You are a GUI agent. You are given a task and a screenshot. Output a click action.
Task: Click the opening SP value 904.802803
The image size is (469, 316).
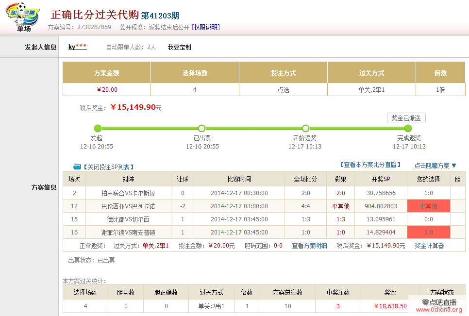pos(381,206)
